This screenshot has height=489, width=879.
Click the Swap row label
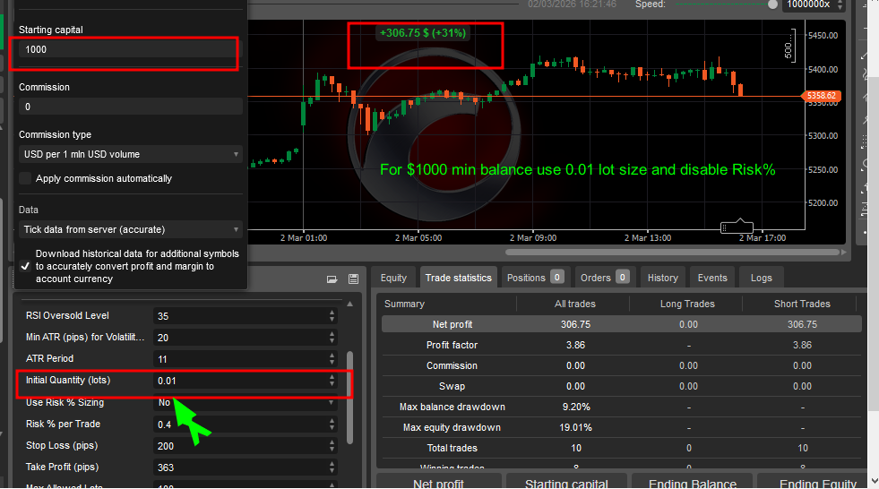point(452,386)
